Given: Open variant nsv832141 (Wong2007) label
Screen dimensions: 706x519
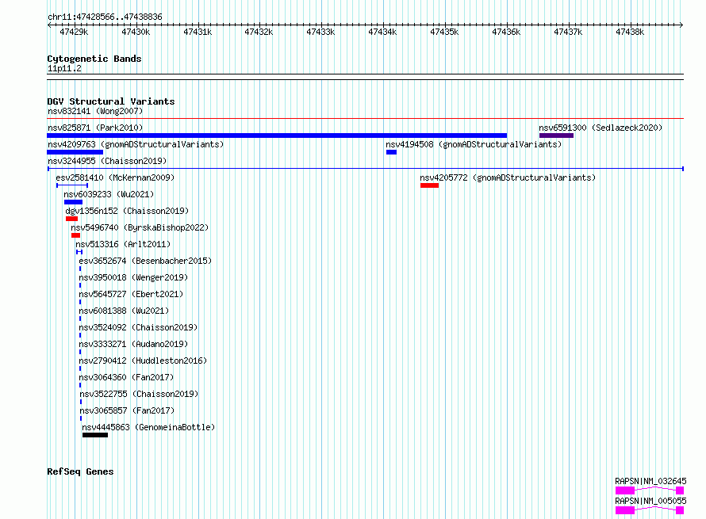Looking at the screenshot, I should coord(95,111).
